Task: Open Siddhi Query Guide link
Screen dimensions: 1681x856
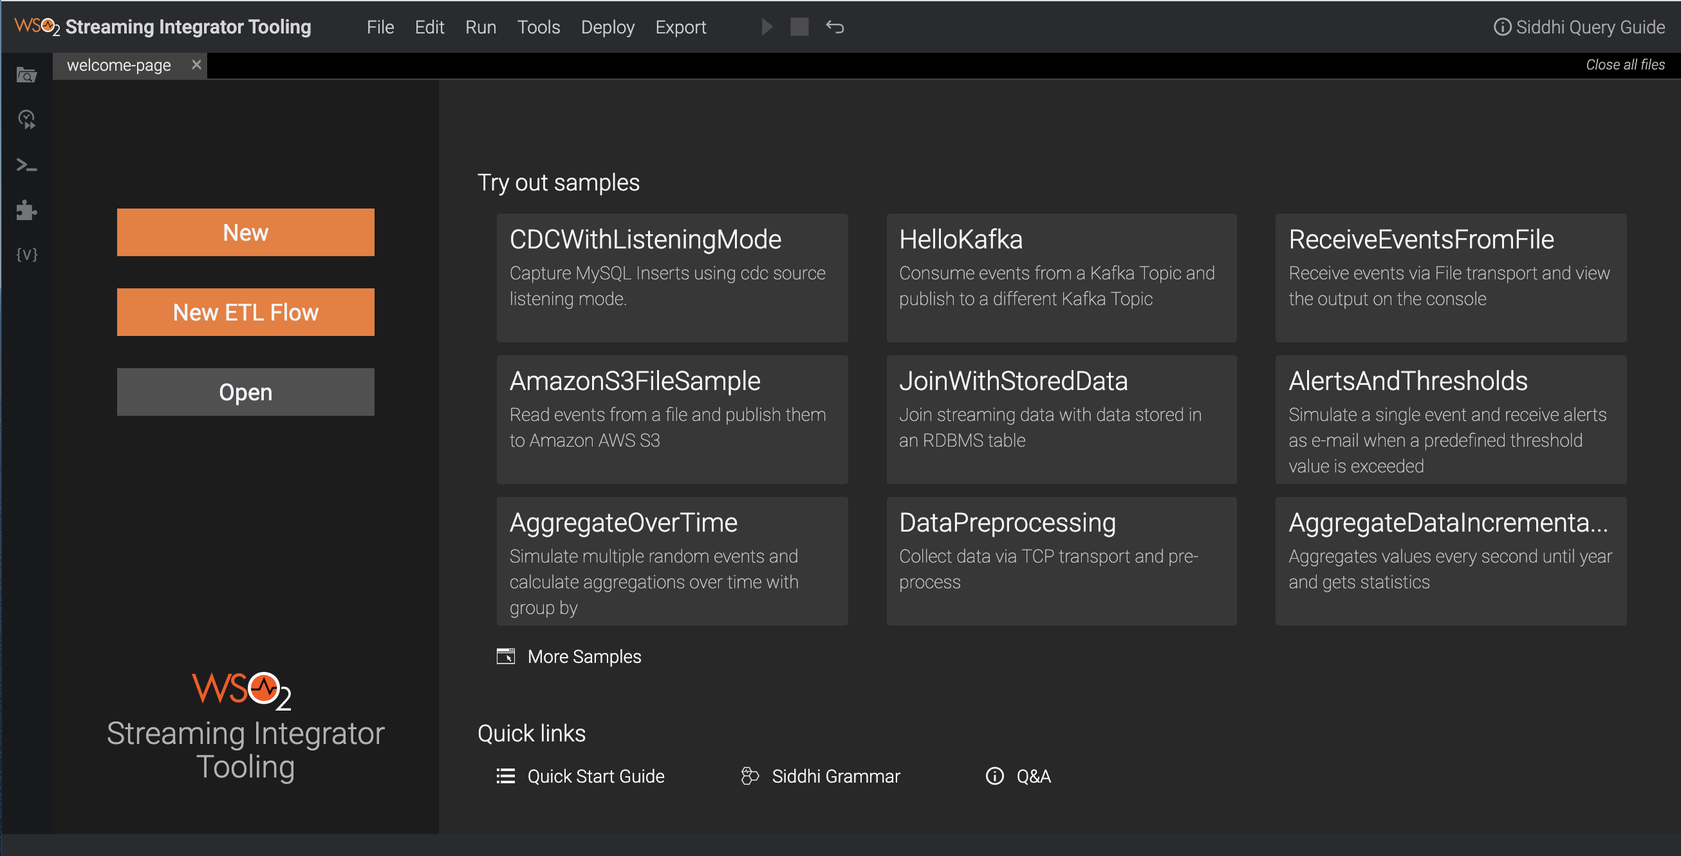Action: (x=1590, y=27)
